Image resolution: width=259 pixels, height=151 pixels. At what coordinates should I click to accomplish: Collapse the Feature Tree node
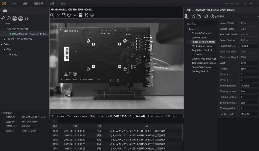click(x=187, y=29)
